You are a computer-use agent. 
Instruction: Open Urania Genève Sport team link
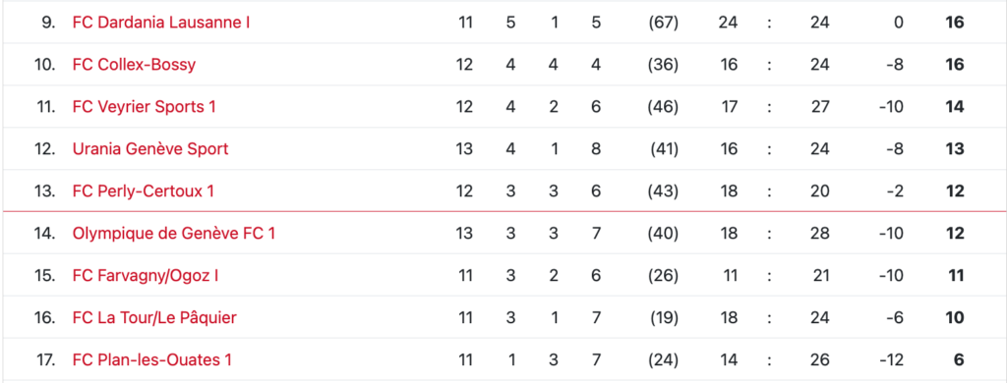coord(150,149)
